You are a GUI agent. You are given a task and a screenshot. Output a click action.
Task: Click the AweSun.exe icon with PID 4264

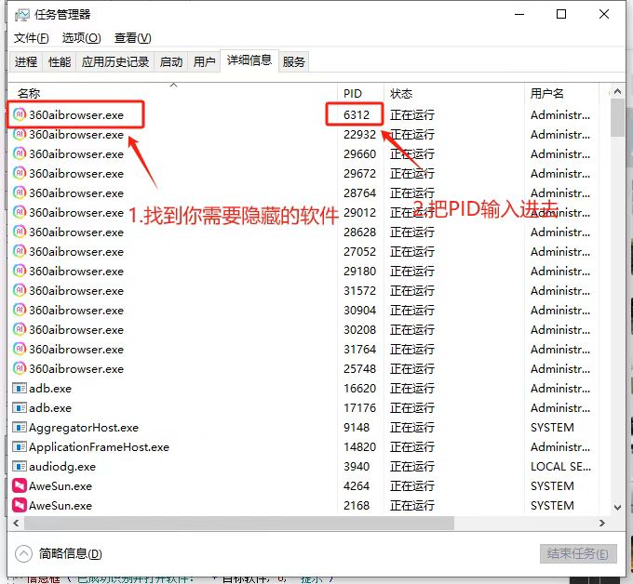click(20, 486)
